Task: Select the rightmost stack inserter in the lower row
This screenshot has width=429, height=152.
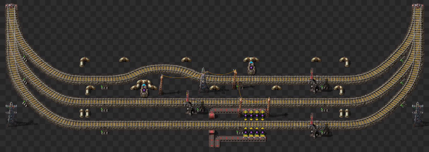Action: (262, 132)
